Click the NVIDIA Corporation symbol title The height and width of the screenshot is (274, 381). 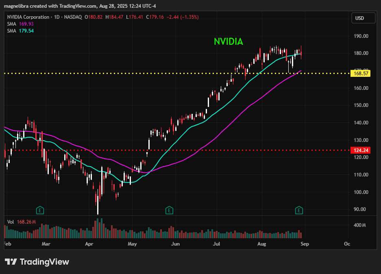(x=28, y=17)
